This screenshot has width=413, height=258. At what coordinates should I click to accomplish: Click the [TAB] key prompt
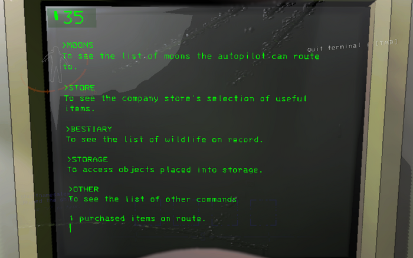[x=386, y=42]
